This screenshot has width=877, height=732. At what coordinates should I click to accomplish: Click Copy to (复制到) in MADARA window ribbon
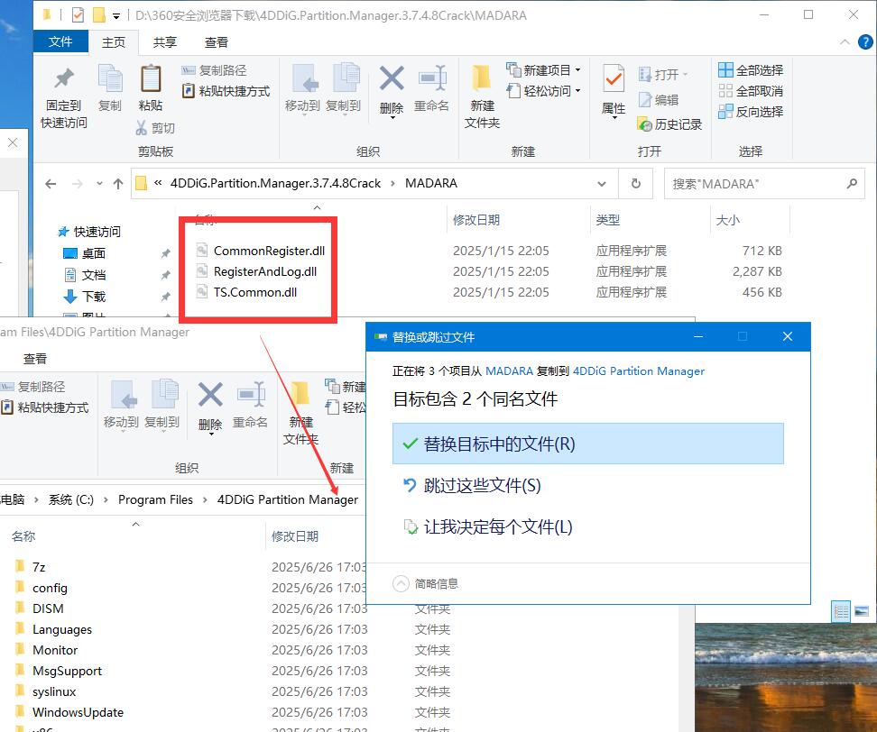[x=344, y=87]
